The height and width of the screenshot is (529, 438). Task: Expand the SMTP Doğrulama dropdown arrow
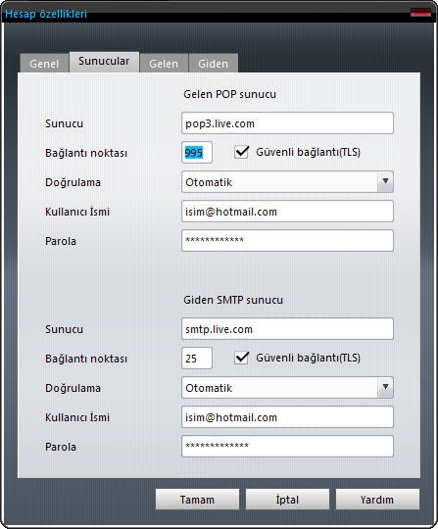pos(385,387)
